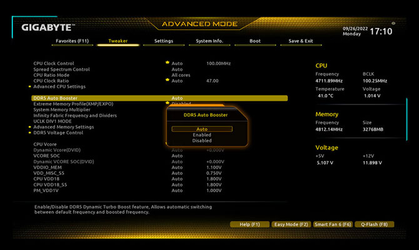419x250 pixels.
Task: Open the Auto value for VCORE SOC
Action: click(x=177, y=156)
